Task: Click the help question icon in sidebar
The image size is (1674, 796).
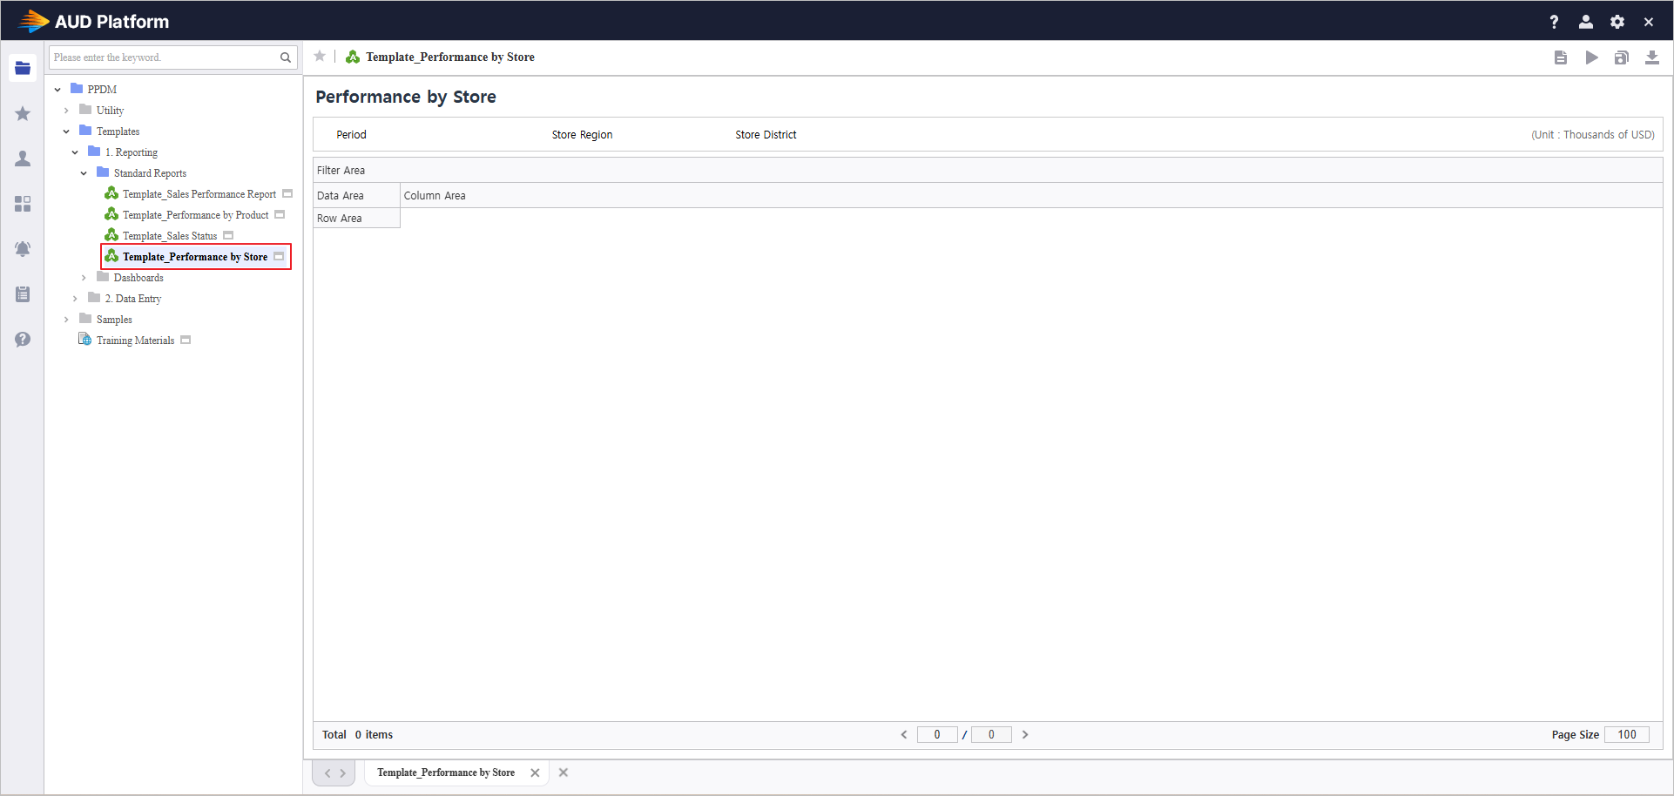Action: 23,340
